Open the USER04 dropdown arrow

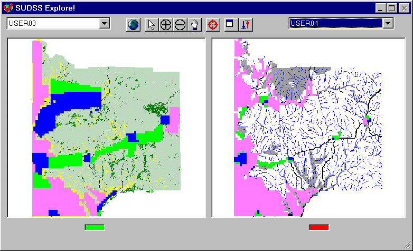388,23
